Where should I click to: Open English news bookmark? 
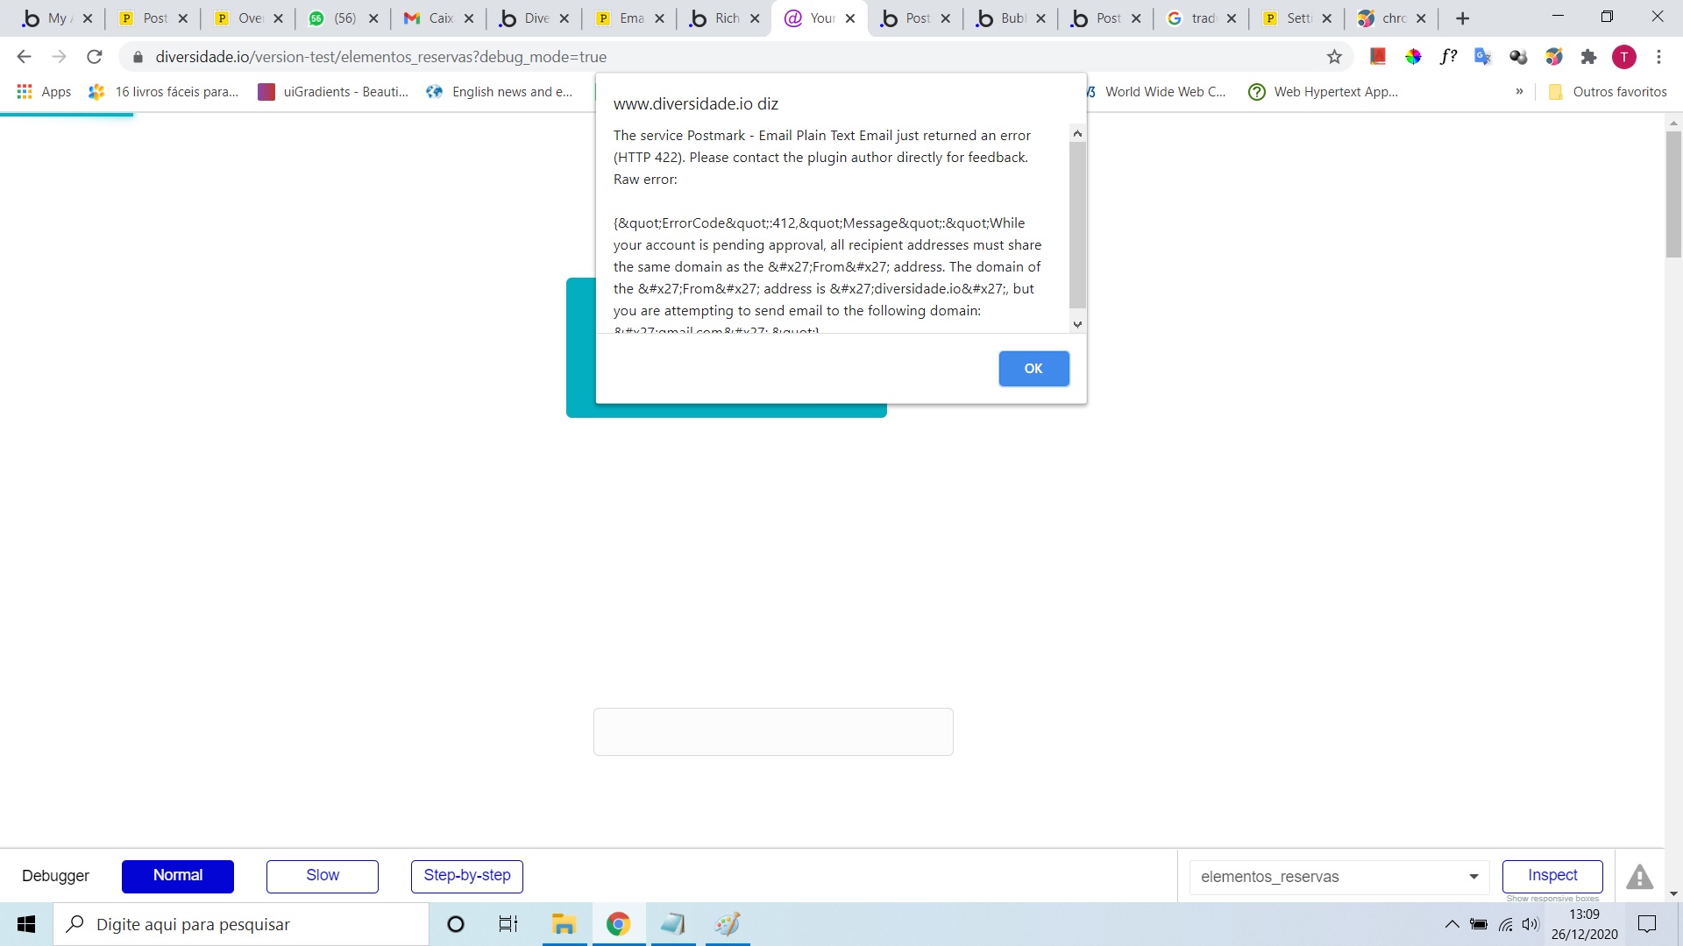click(499, 92)
